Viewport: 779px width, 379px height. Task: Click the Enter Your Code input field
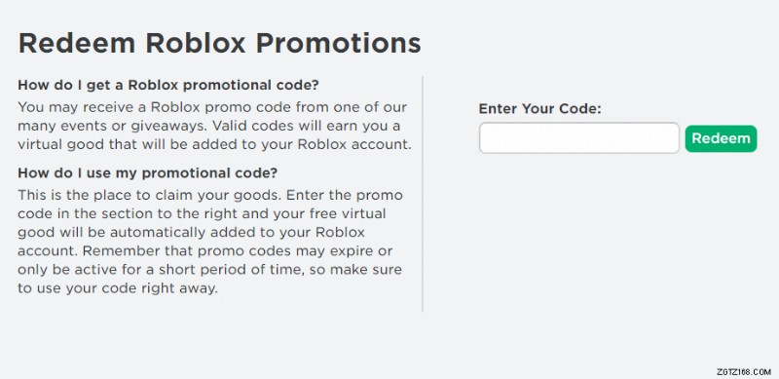click(x=578, y=138)
